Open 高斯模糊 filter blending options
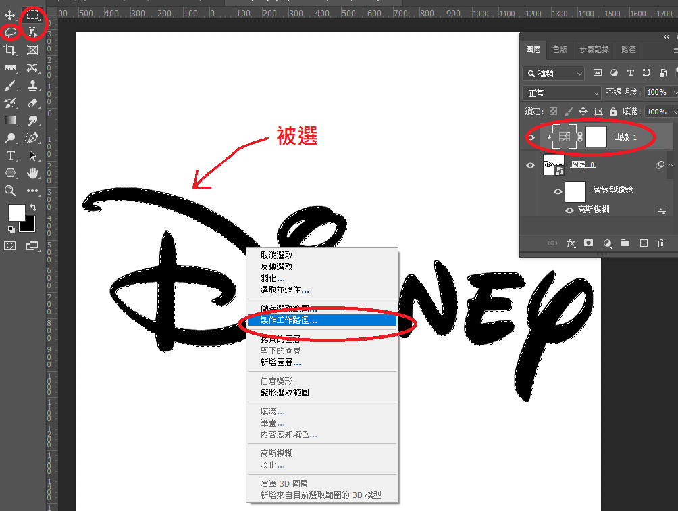This screenshot has height=511, width=678. [x=662, y=210]
